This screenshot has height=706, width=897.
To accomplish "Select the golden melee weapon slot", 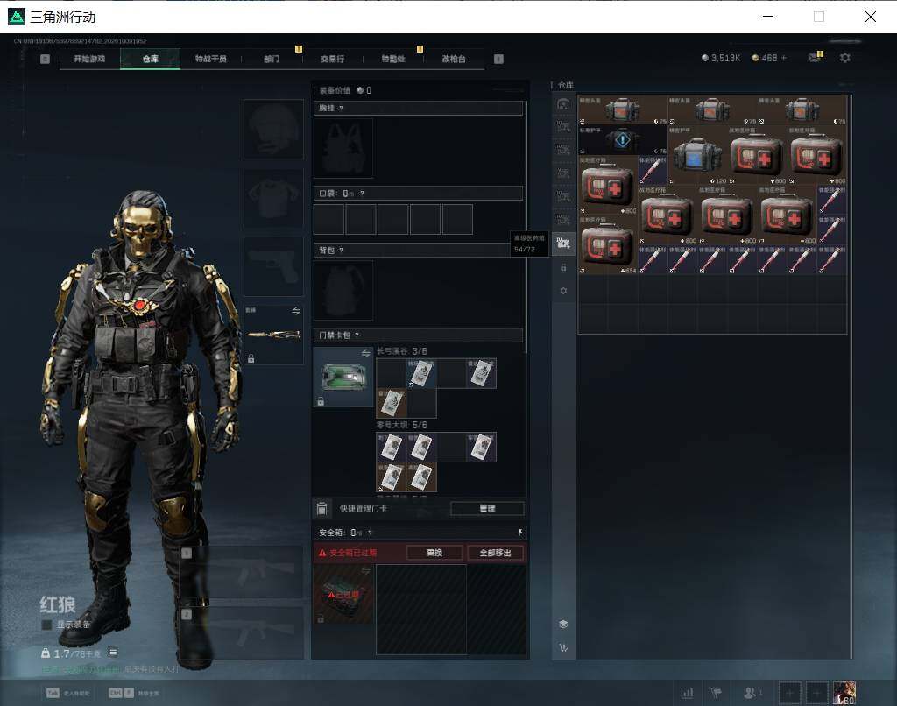I will pos(273,335).
